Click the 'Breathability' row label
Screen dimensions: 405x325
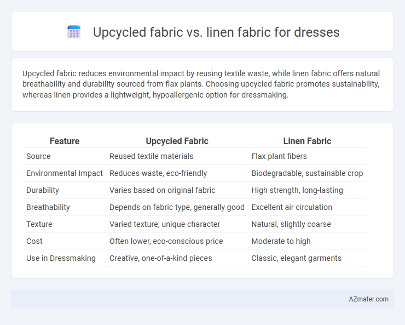coord(48,207)
